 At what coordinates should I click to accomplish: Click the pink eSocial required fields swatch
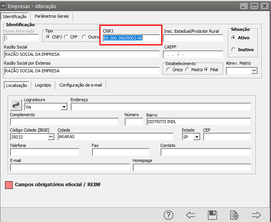point(8,185)
